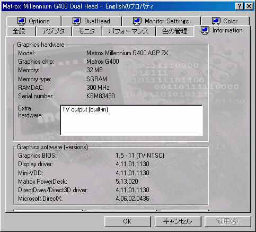This screenshot has height=232, width=256.
Task: Open the DualHead tab
Action: pyautogui.click(x=92, y=21)
